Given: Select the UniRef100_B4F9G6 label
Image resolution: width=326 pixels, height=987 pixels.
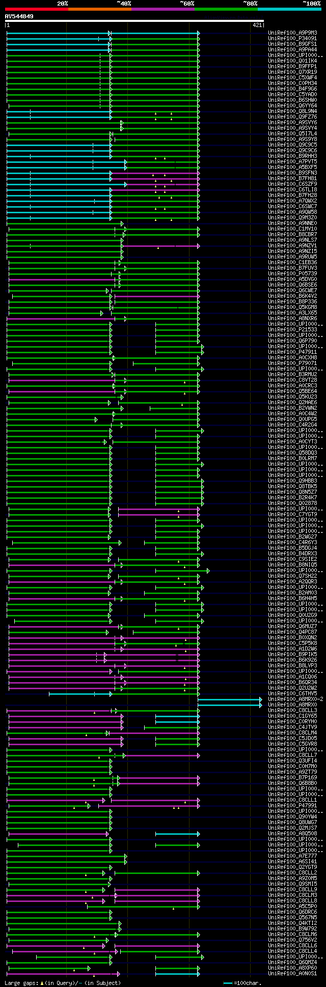Looking at the screenshot, I should [292, 89].
